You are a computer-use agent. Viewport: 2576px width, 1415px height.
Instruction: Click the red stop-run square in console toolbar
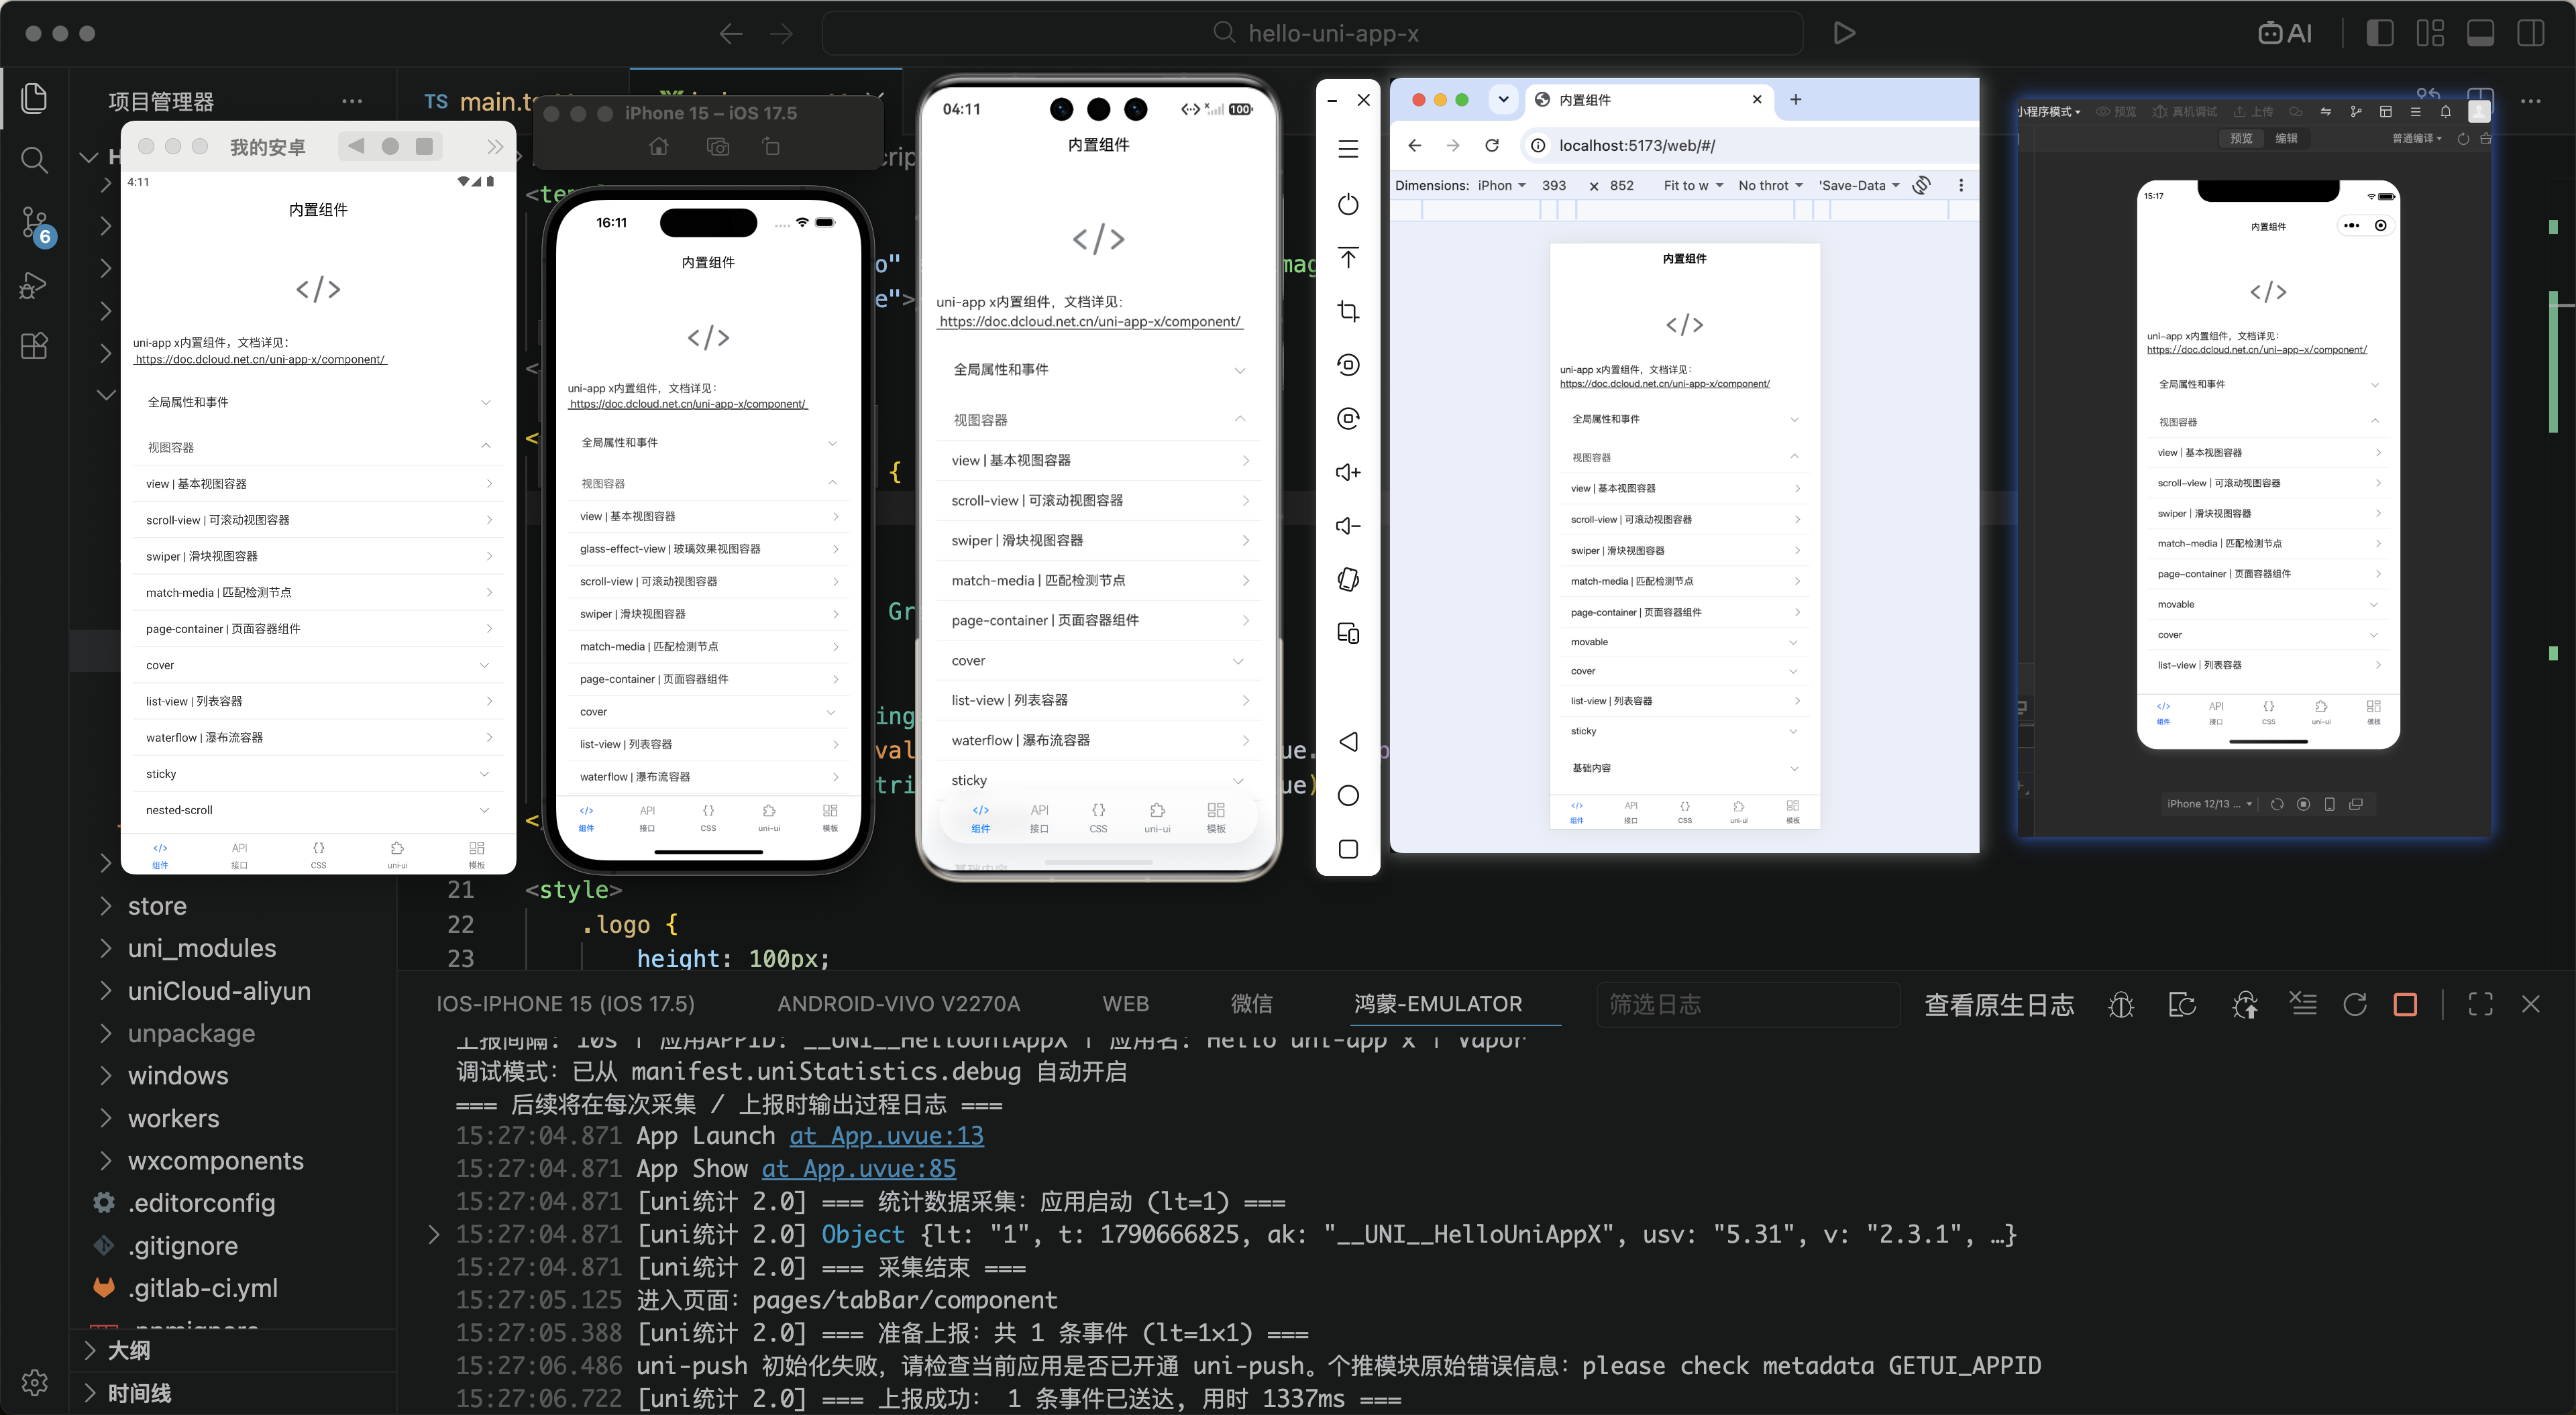click(x=2406, y=1005)
